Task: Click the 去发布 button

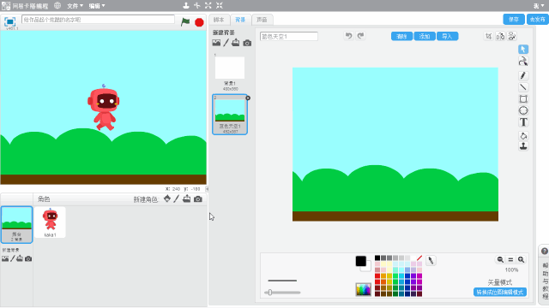Action: (538, 20)
